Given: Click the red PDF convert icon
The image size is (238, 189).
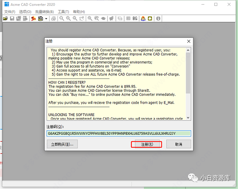Looking at the screenshot, I should click(34, 19).
